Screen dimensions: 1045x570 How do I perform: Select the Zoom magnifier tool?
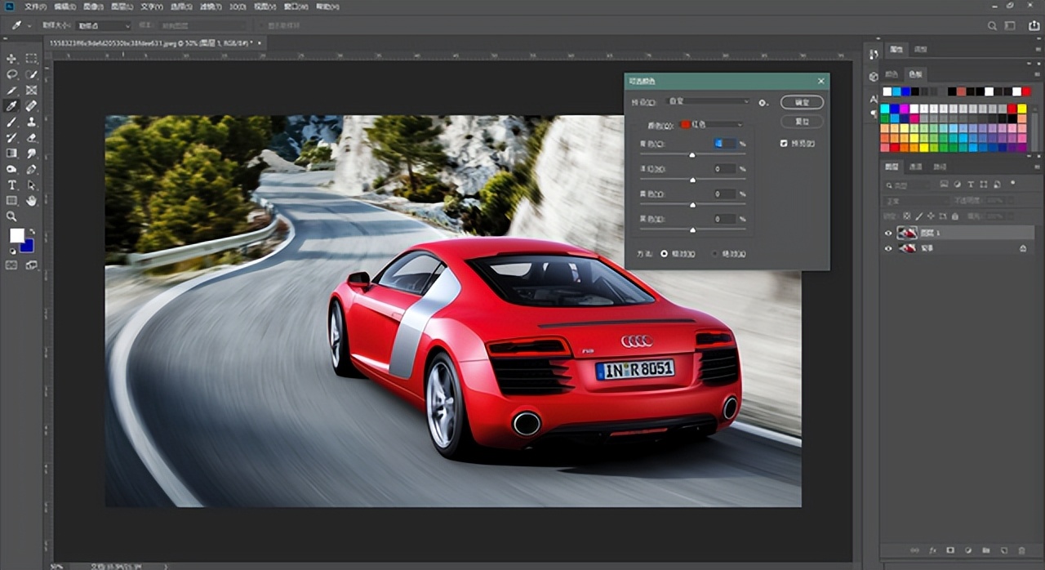11,216
